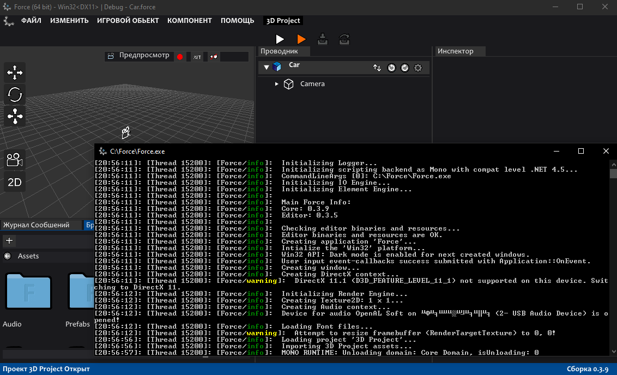
Task: Open the Audio folder thumbnail
Action: click(x=28, y=292)
